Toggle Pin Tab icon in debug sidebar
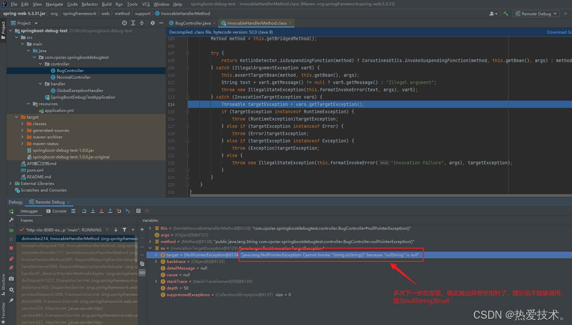 pos(11,300)
